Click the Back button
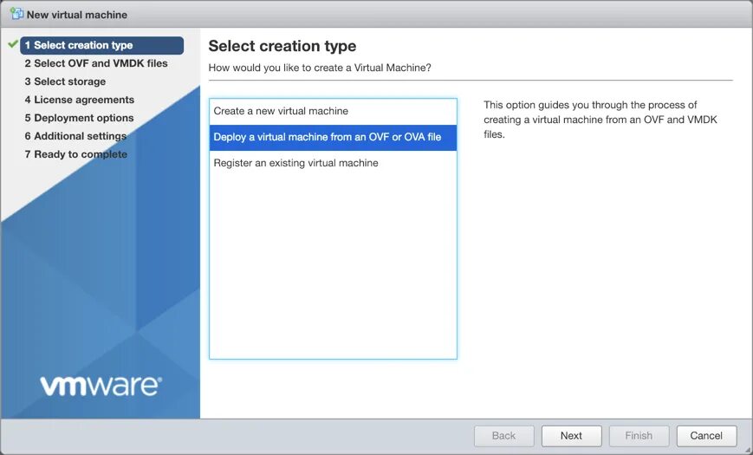The height and width of the screenshot is (455, 753). [x=503, y=436]
